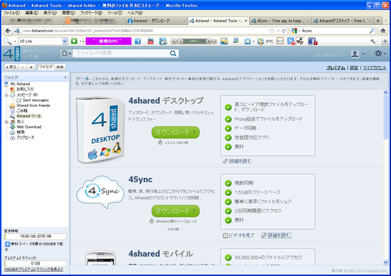This screenshot has height=276, width=391.
Task: Click the Facebook toolbar icon
Action: click(137, 41)
